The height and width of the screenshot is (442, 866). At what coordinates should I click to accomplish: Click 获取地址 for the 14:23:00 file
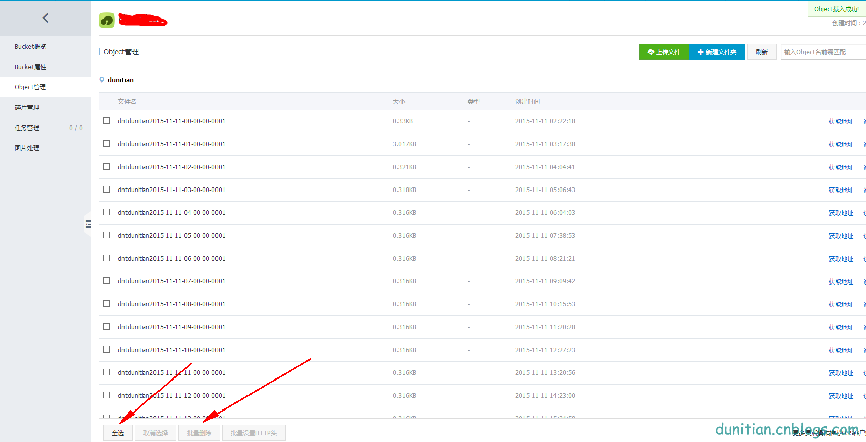coord(841,396)
